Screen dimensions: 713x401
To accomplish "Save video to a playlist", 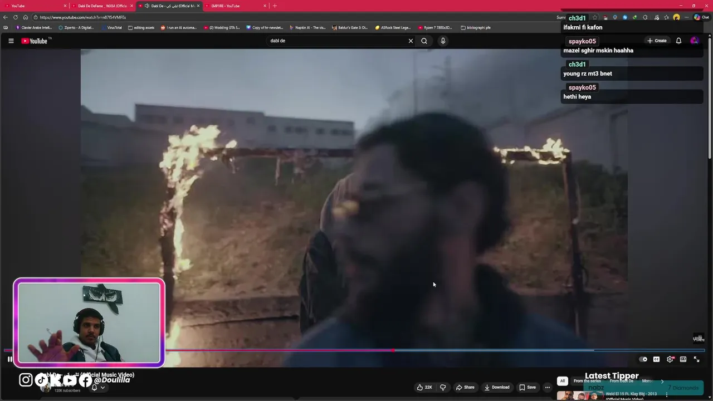I will pos(528,387).
